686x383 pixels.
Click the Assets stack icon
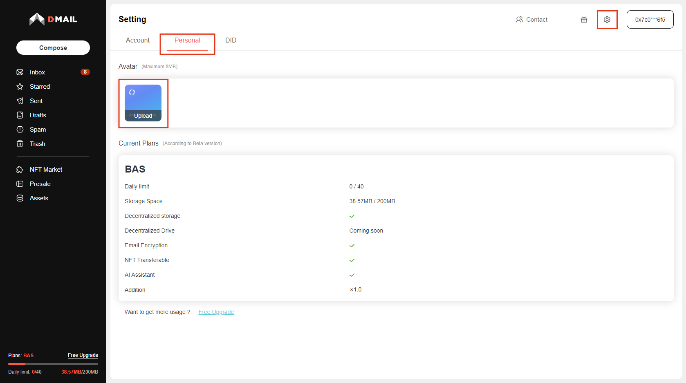click(x=20, y=198)
